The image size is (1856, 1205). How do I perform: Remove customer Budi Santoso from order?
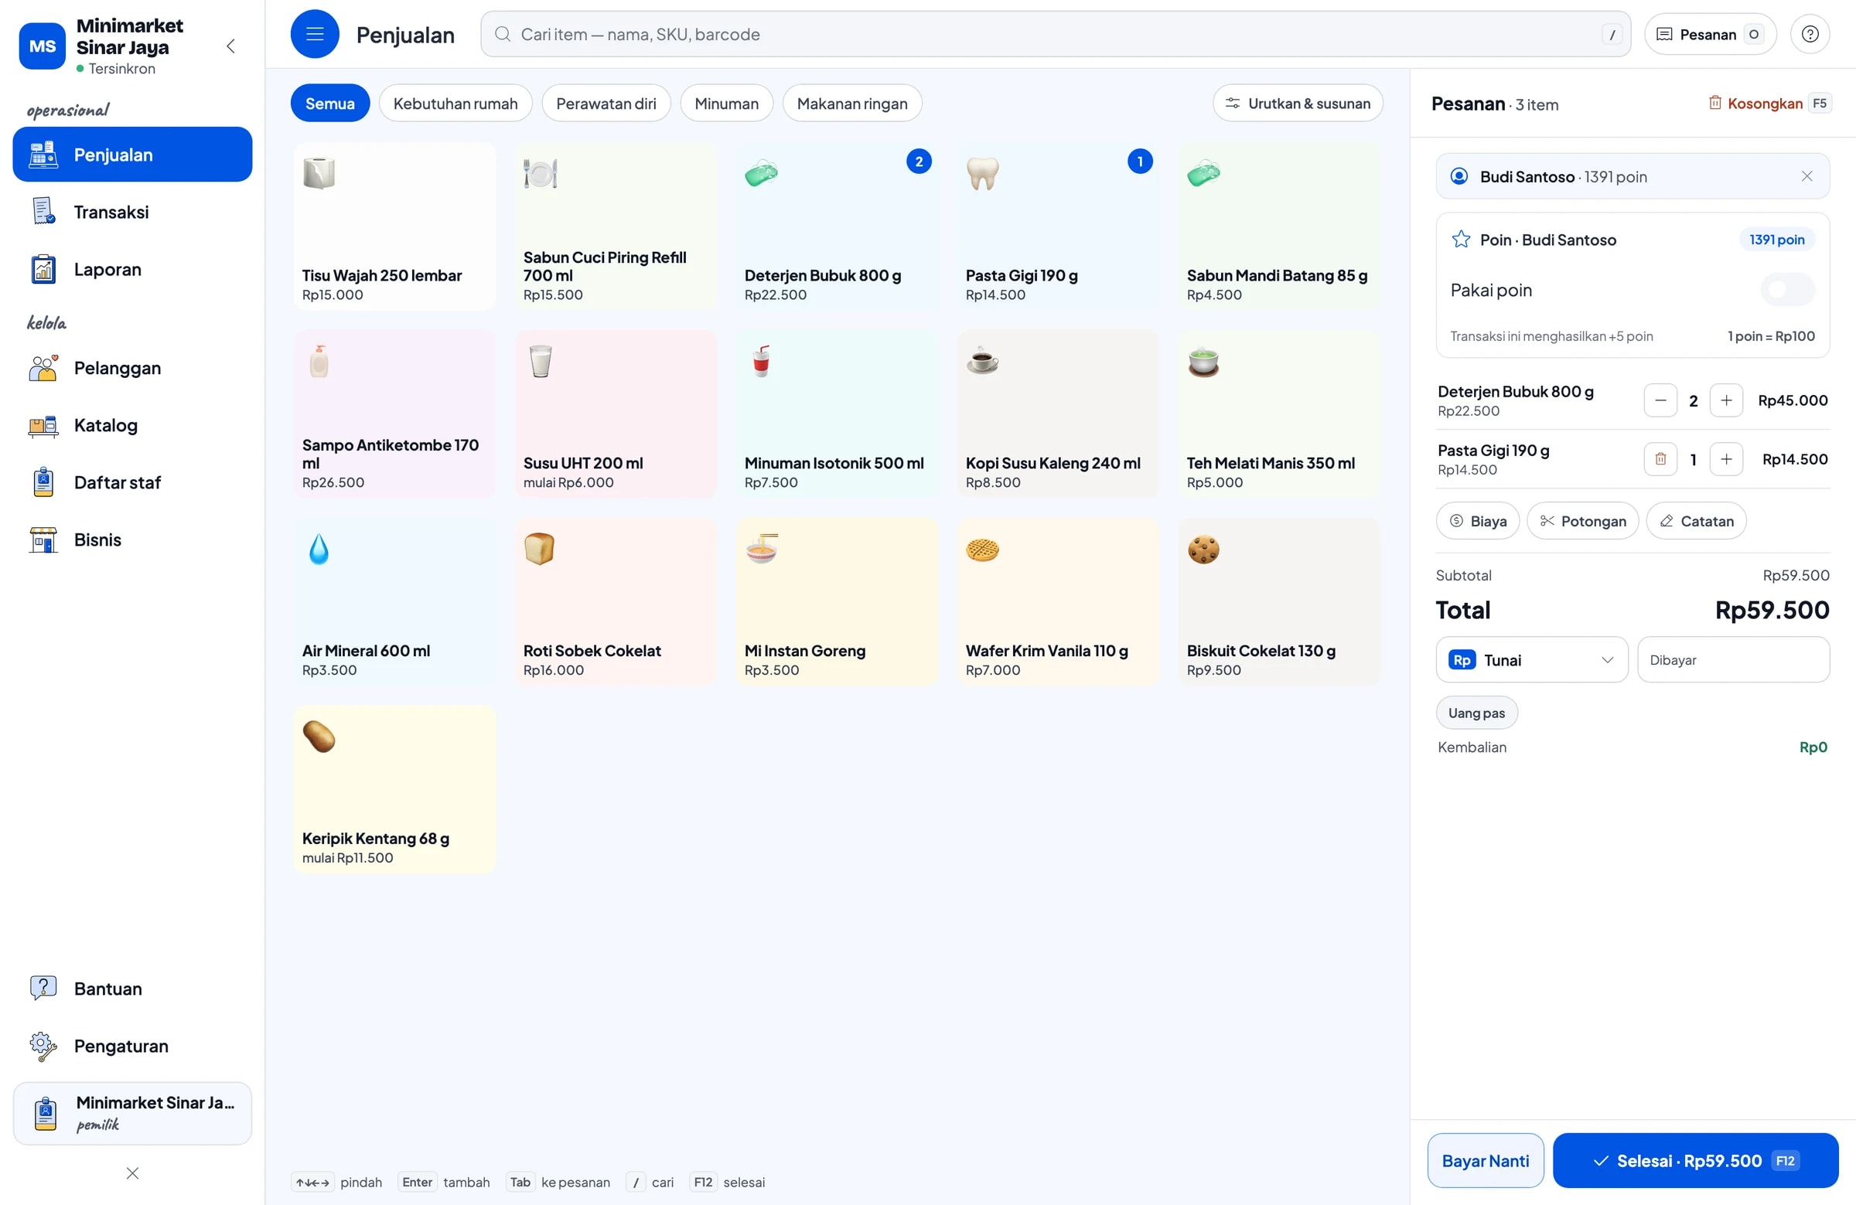tap(1807, 176)
